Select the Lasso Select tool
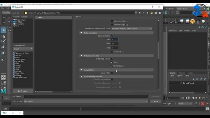210x118 pixels. click(3, 36)
